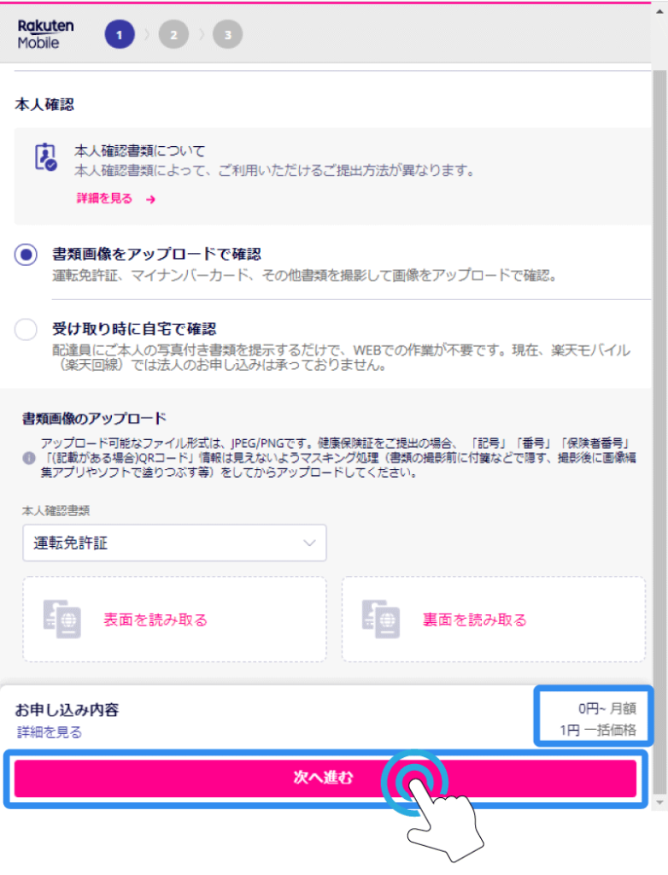Click the passport icon for 表面を読み取る
Screen dimensions: 668x875
62,619
